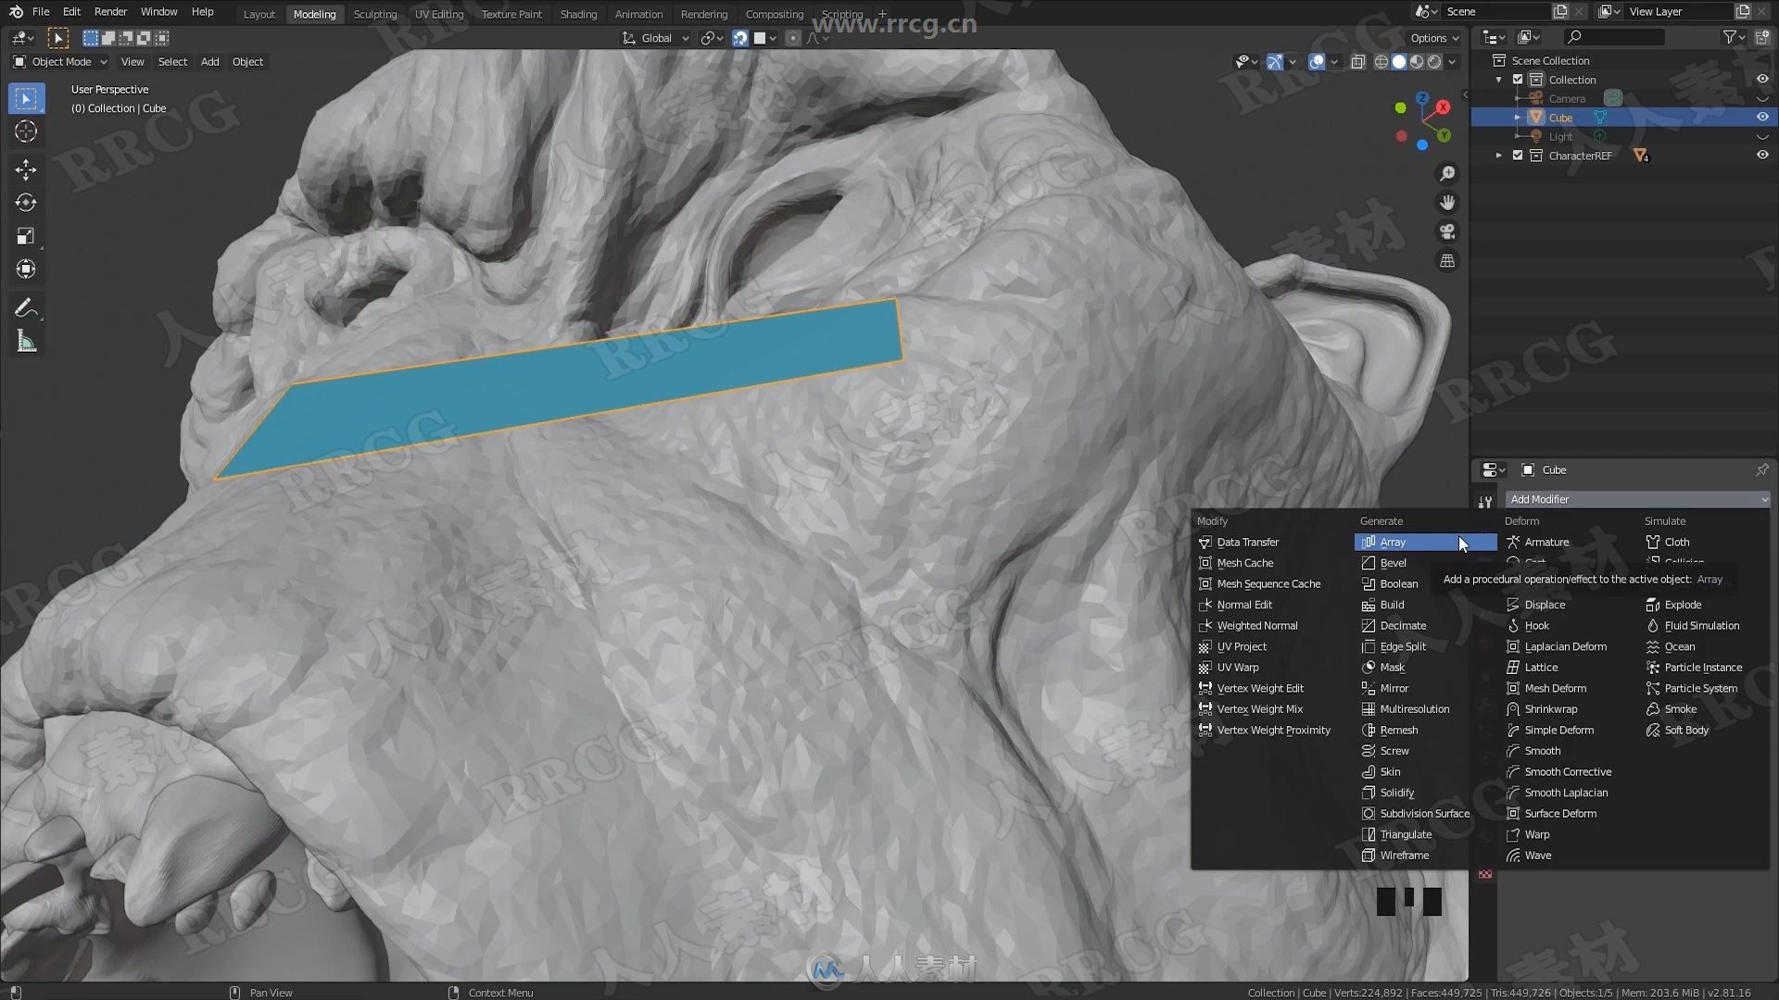This screenshot has width=1779, height=1000.
Task: Collapse the Collection tree item
Action: click(1498, 80)
